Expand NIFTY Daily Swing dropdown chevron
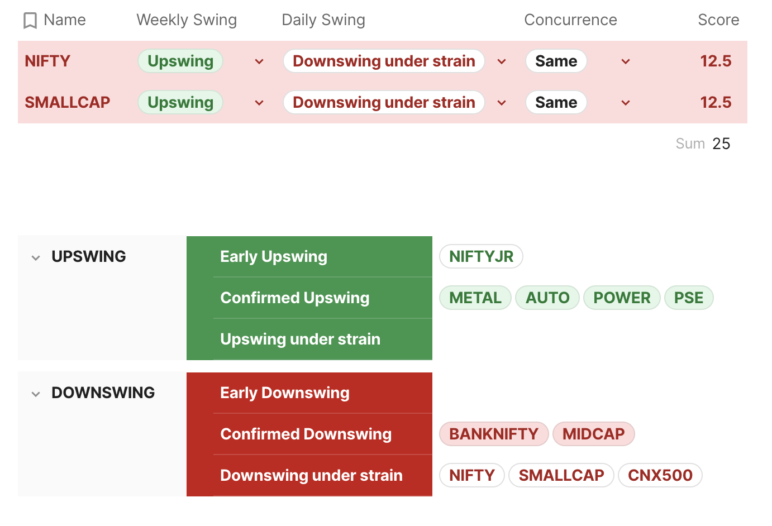The height and width of the screenshot is (526, 772). [502, 61]
